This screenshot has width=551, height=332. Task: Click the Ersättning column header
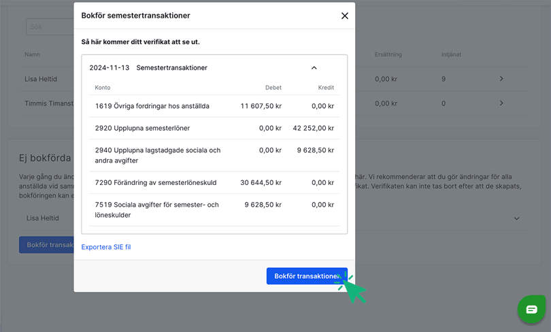tap(390, 54)
